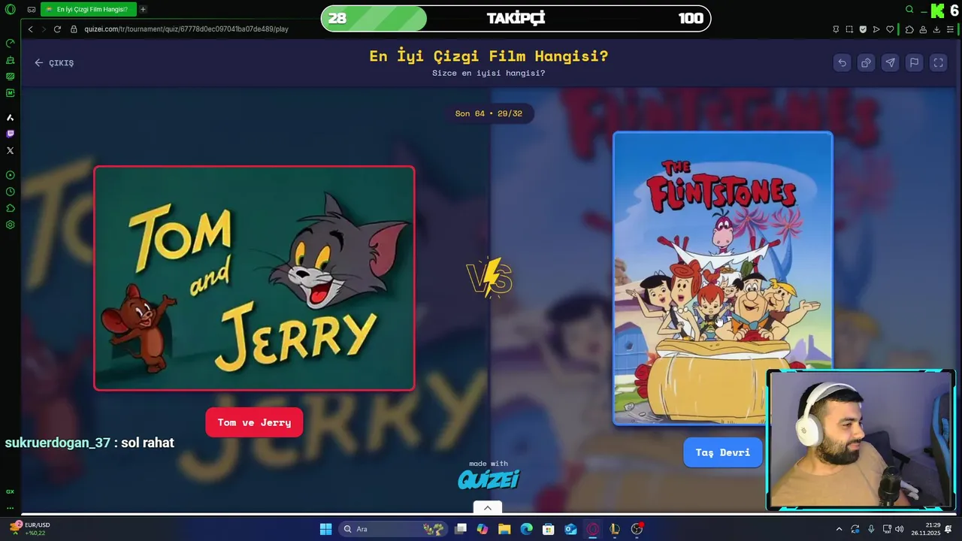Open the sidebar settings gear icon
The width and height of the screenshot is (962, 541).
[10, 225]
